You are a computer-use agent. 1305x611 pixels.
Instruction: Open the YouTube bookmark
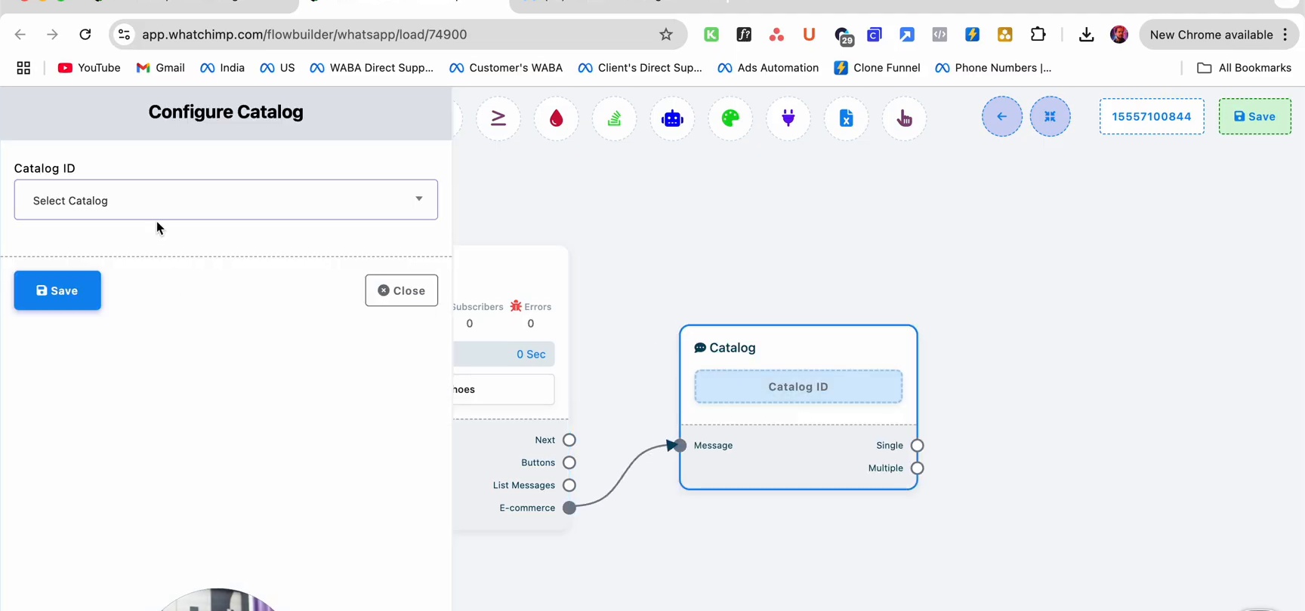89,68
